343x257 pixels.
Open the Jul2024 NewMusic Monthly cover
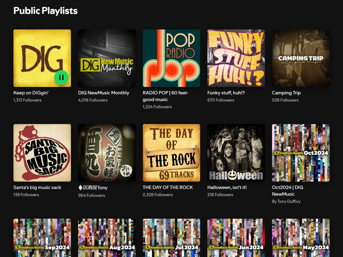(171, 238)
